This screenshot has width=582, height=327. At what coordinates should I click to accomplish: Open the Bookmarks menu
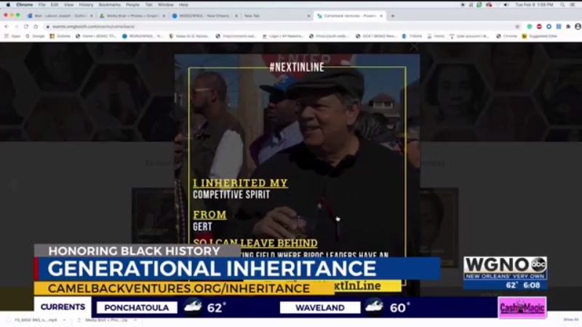click(110, 5)
